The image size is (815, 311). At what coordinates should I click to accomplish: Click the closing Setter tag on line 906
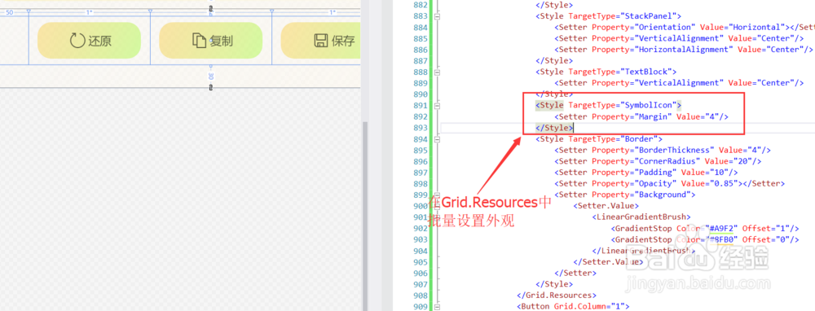(x=575, y=273)
